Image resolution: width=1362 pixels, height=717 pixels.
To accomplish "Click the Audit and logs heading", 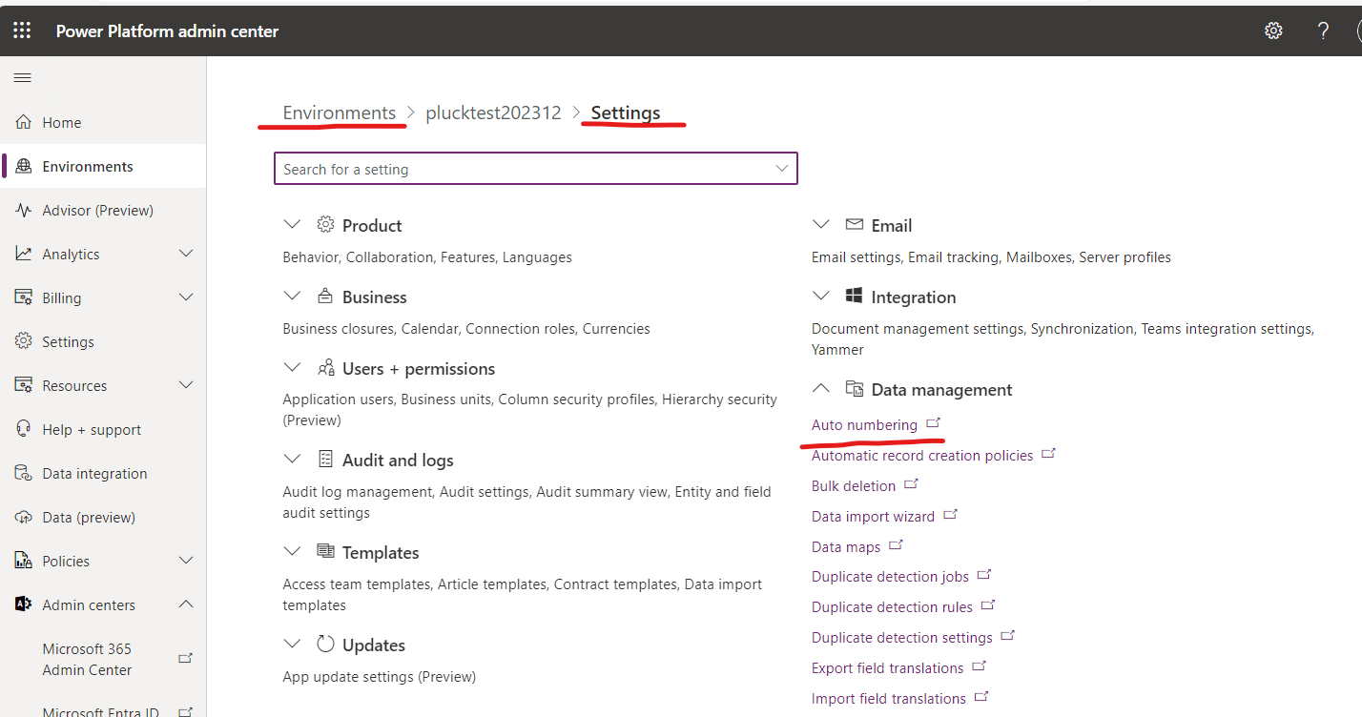I will pyautogui.click(x=398, y=460).
